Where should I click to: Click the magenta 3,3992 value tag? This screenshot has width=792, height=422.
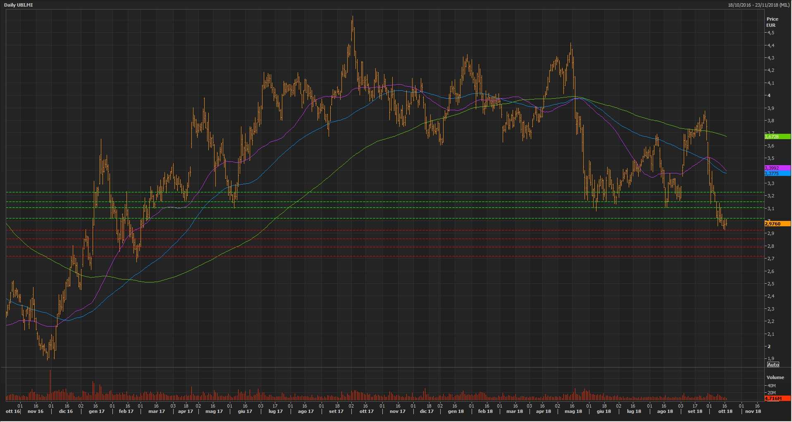tap(777, 168)
